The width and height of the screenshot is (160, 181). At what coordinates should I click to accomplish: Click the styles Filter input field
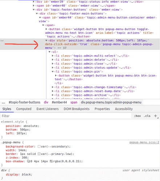pyautogui.click(x=66, y=116)
